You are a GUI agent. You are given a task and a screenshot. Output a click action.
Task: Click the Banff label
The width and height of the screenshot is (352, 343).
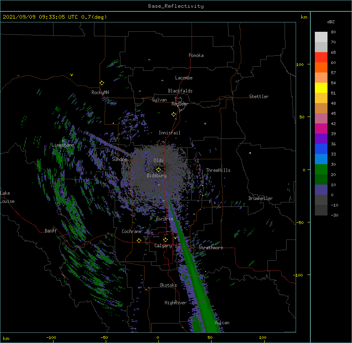[51, 231]
